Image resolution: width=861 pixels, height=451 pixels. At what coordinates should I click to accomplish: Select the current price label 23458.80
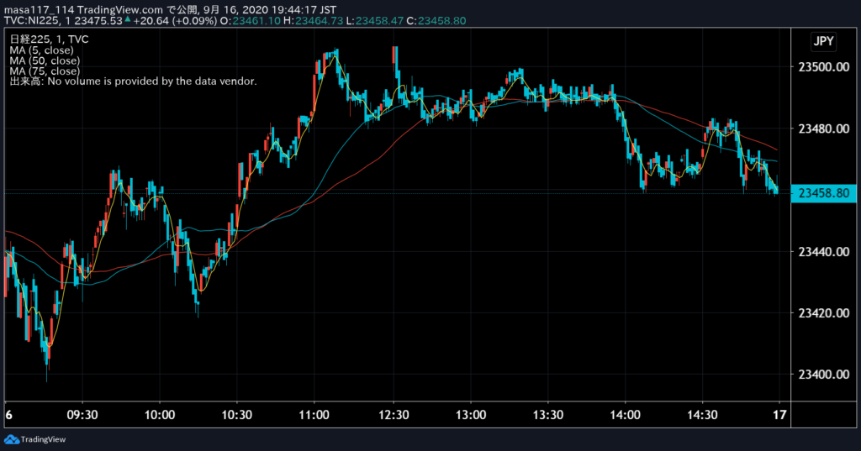coord(824,193)
